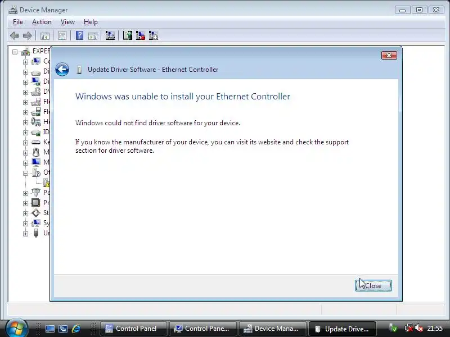Switch to the Device Mana... taskbar button

(x=272, y=329)
